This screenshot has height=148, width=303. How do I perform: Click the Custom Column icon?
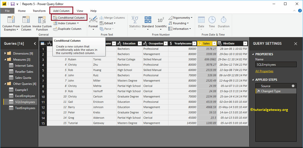pyautogui.click(x=26, y=20)
